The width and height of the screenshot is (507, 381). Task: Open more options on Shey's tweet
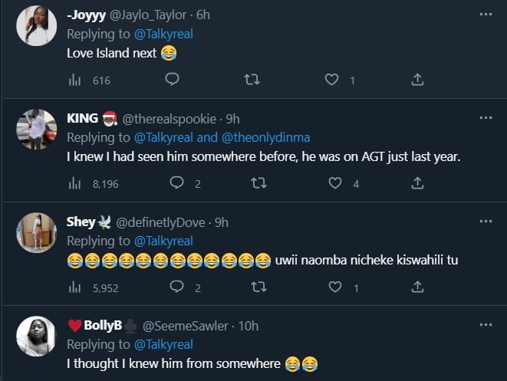(x=486, y=222)
